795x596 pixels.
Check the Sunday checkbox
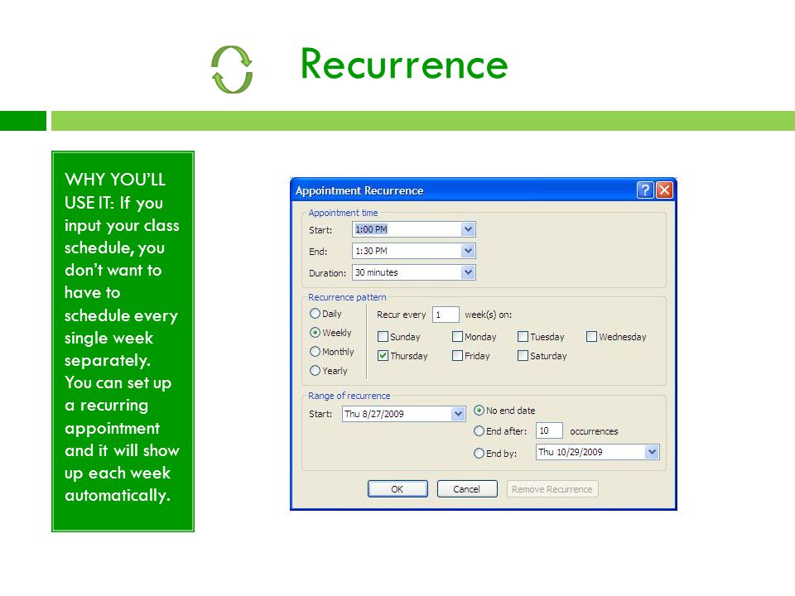point(383,337)
